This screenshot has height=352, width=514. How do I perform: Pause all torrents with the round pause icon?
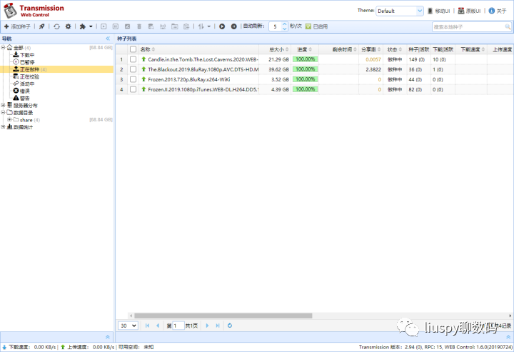coord(233,26)
